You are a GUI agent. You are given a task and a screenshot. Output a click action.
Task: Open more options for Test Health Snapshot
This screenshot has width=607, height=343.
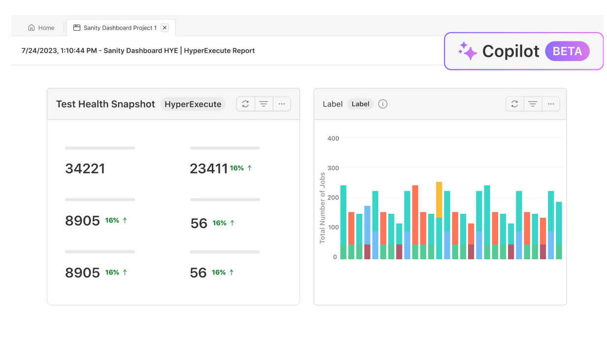click(x=282, y=104)
